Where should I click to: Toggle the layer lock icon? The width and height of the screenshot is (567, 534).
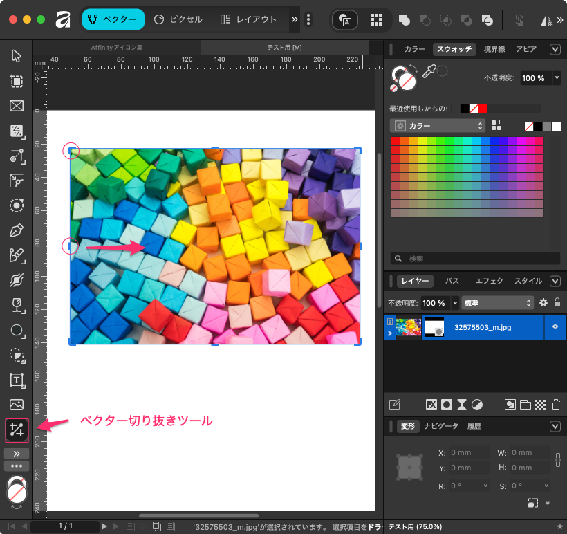click(x=557, y=303)
